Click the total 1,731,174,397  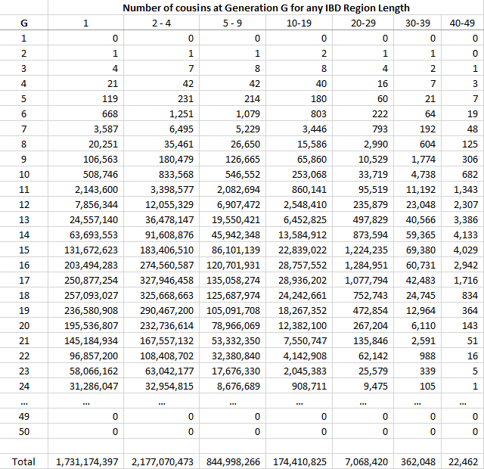(x=85, y=461)
